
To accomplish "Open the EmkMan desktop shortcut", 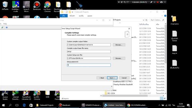I will 16,7.
